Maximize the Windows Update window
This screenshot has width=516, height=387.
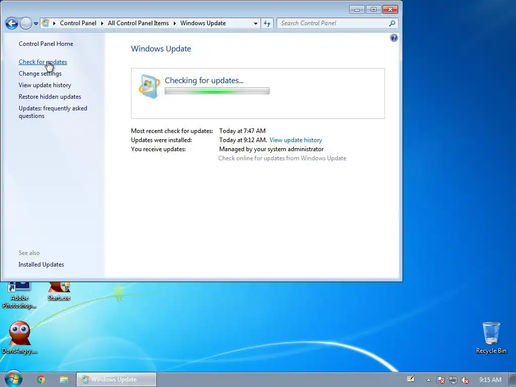[373, 10]
